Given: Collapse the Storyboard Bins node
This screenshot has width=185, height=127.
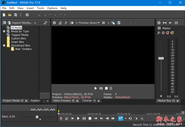Looking at the screenshot, I should 4,45.
